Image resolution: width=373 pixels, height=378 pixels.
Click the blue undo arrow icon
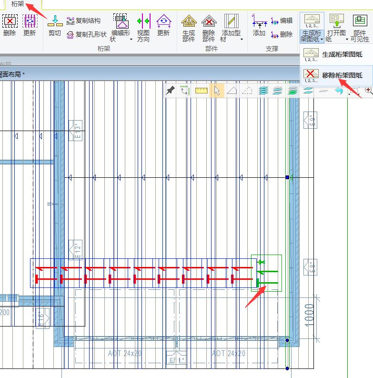coord(339,91)
